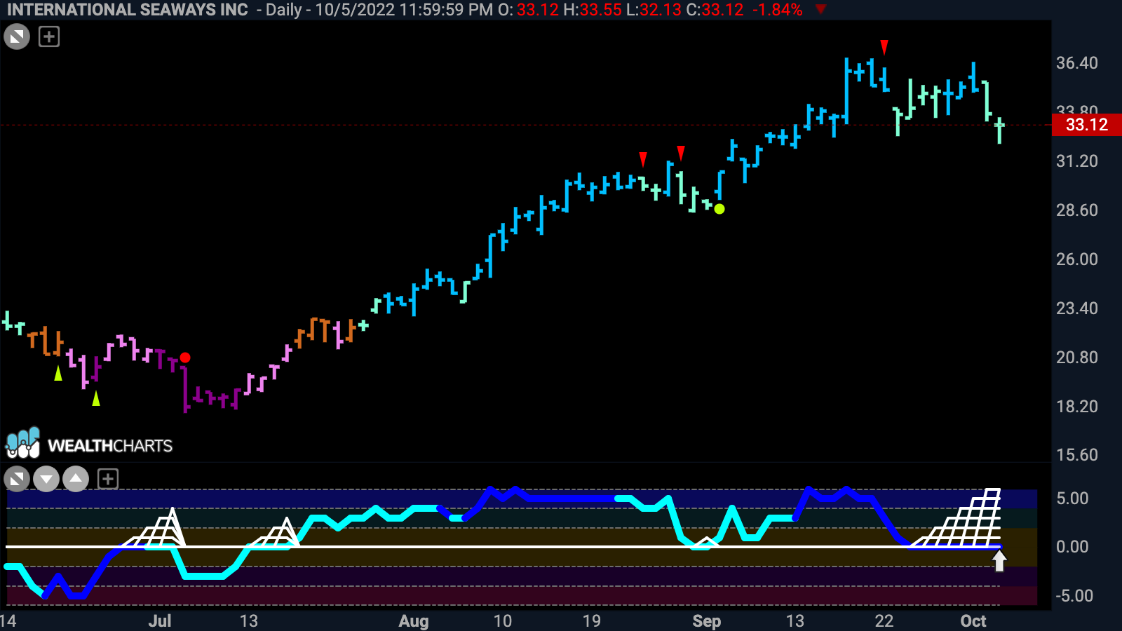Click the date label 10 on the axis

(503, 621)
